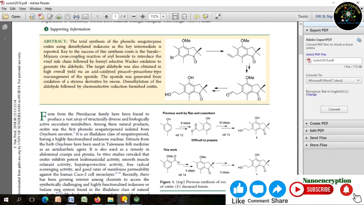Toggle read mode full-screen icon
The image size is (364, 205).
coord(218,17)
